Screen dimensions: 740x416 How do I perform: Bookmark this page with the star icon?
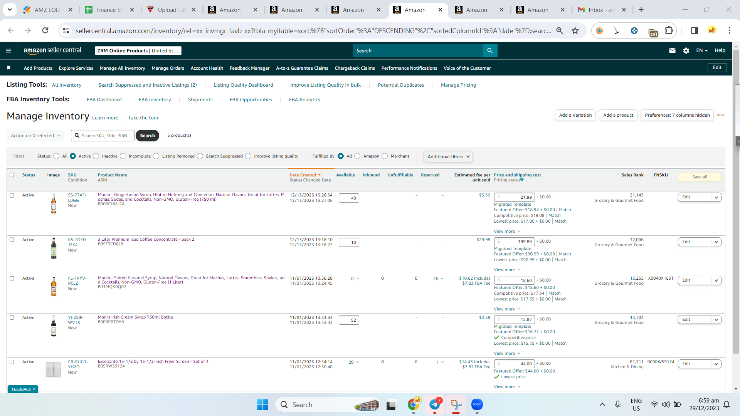(x=575, y=30)
